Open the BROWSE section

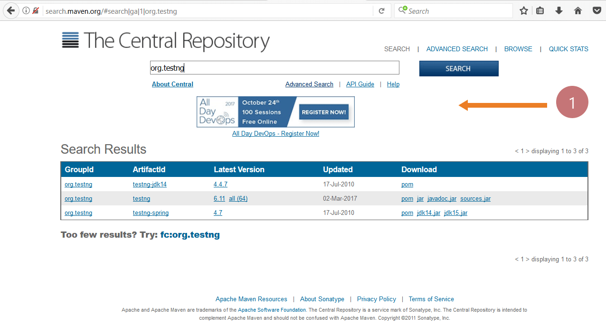518,49
